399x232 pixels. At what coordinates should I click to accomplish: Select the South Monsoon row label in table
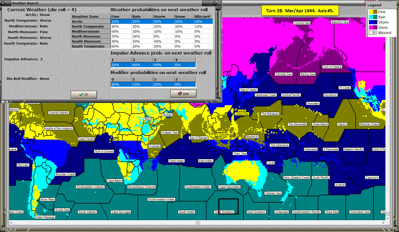tap(91, 41)
